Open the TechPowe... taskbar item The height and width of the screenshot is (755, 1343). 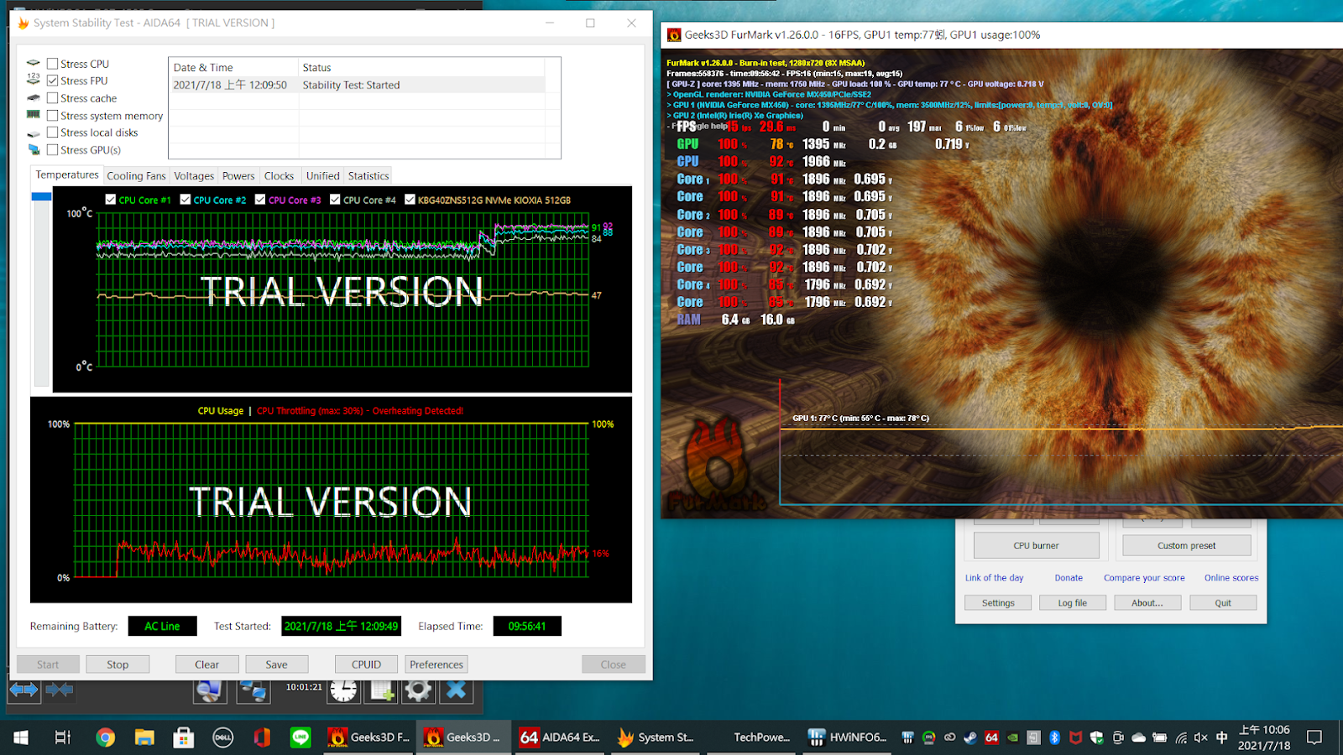click(x=751, y=737)
